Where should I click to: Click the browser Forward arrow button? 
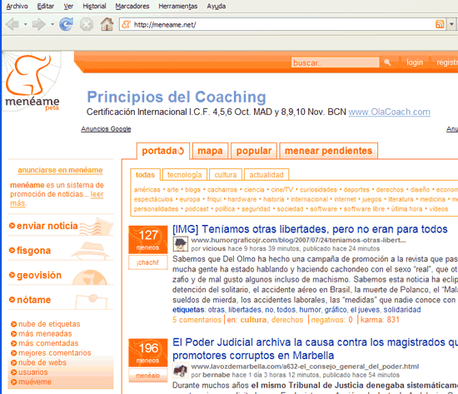coord(39,24)
